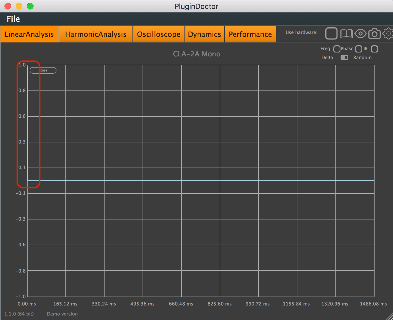Open the Performance tab
393x320 pixels.
pos(250,34)
